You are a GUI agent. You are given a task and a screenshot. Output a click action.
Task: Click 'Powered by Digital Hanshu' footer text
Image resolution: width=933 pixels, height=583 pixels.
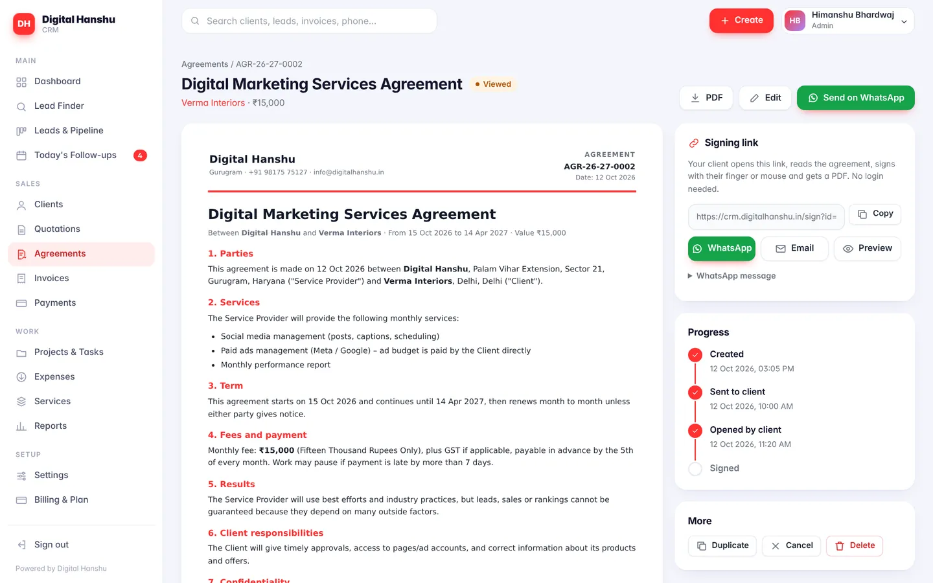pos(61,569)
